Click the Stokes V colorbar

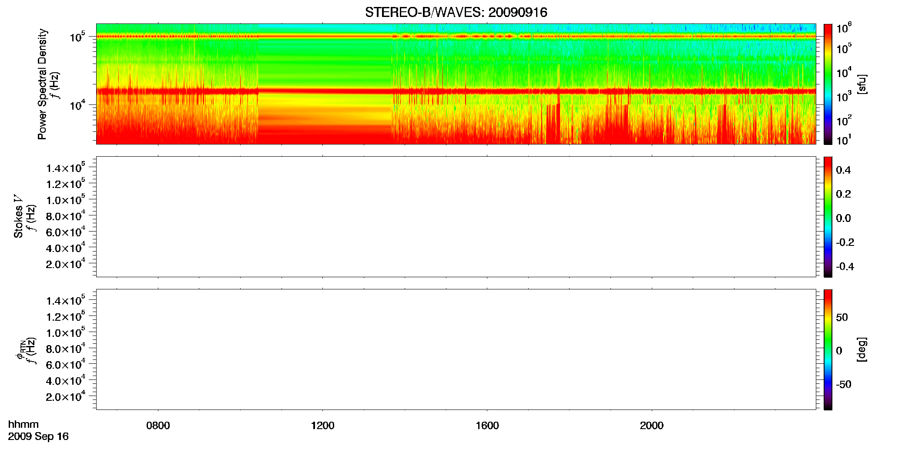click(828, 217)
